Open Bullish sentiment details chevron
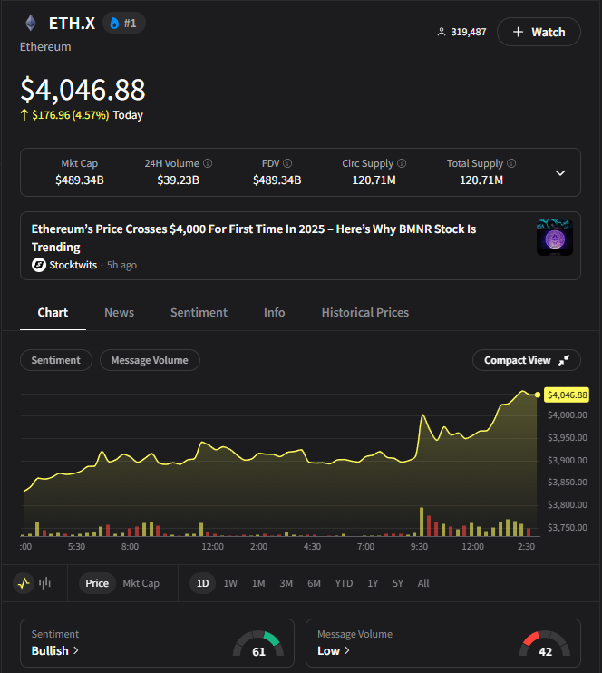Screen dimensions: 602x673 coord(76,650)
